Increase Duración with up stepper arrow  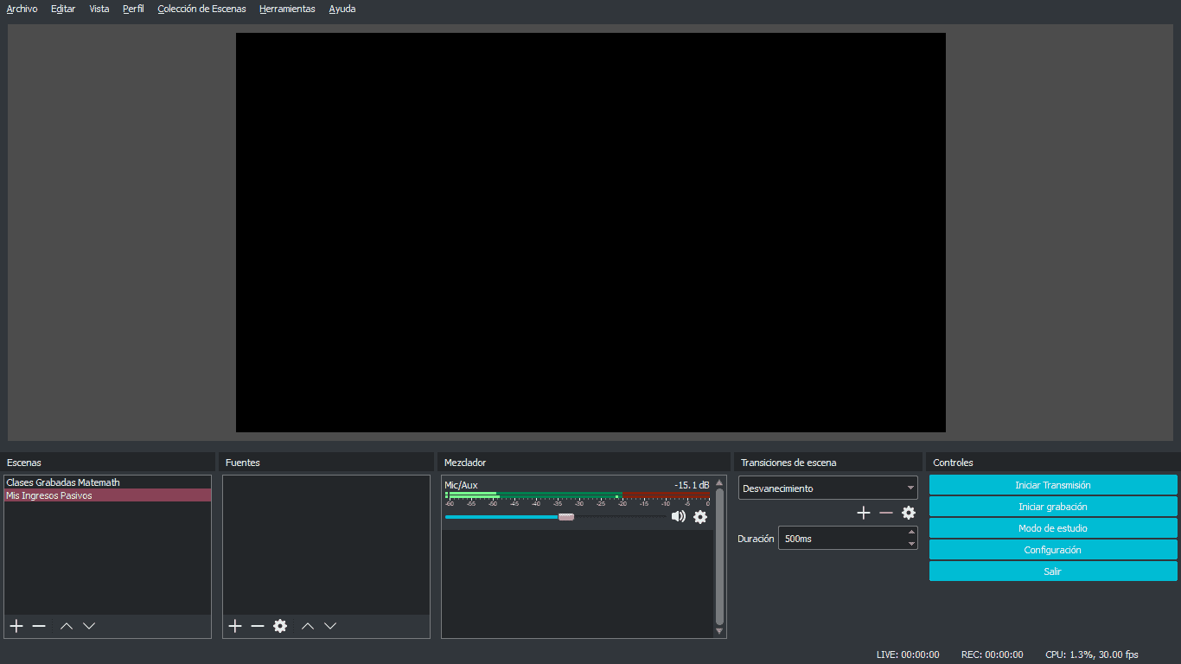[911, 533]
